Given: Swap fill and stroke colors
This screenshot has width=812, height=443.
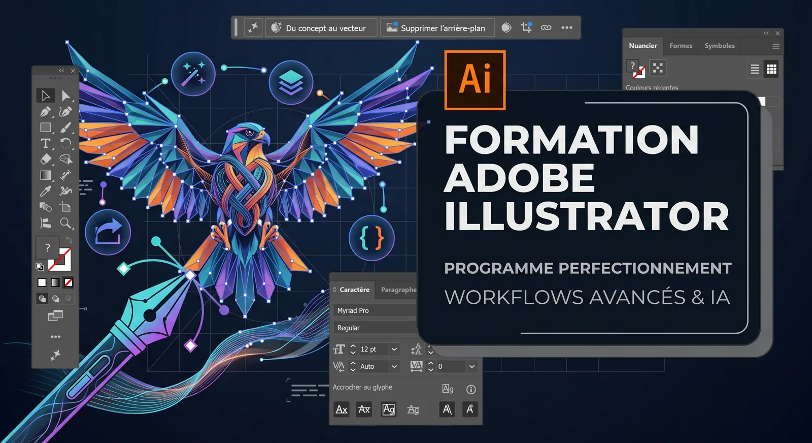Looking at the screenshot, I should (x=69, y=240).
